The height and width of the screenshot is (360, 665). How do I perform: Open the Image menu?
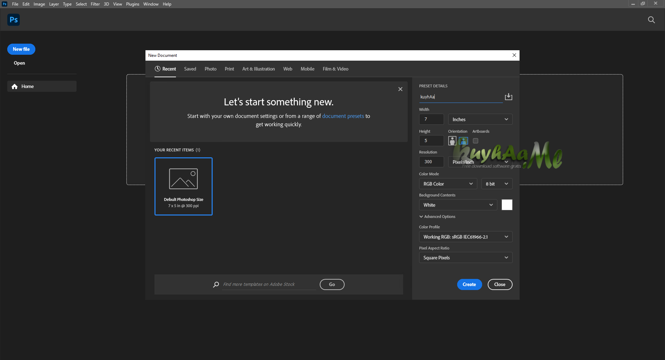(x=39, y=4)
